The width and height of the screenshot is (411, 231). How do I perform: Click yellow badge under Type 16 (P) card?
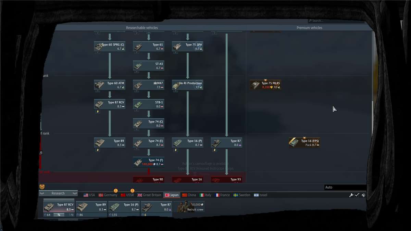(176, 150)
